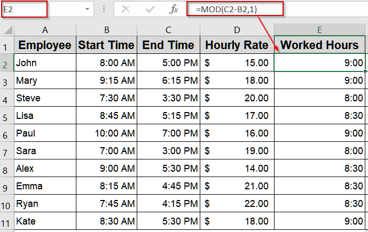Image resolution: width=368 pixels, height=232 pixels.
Task: Click John's end time 5:00 PM
Action: pyautogui.click(x=168, y=62)
